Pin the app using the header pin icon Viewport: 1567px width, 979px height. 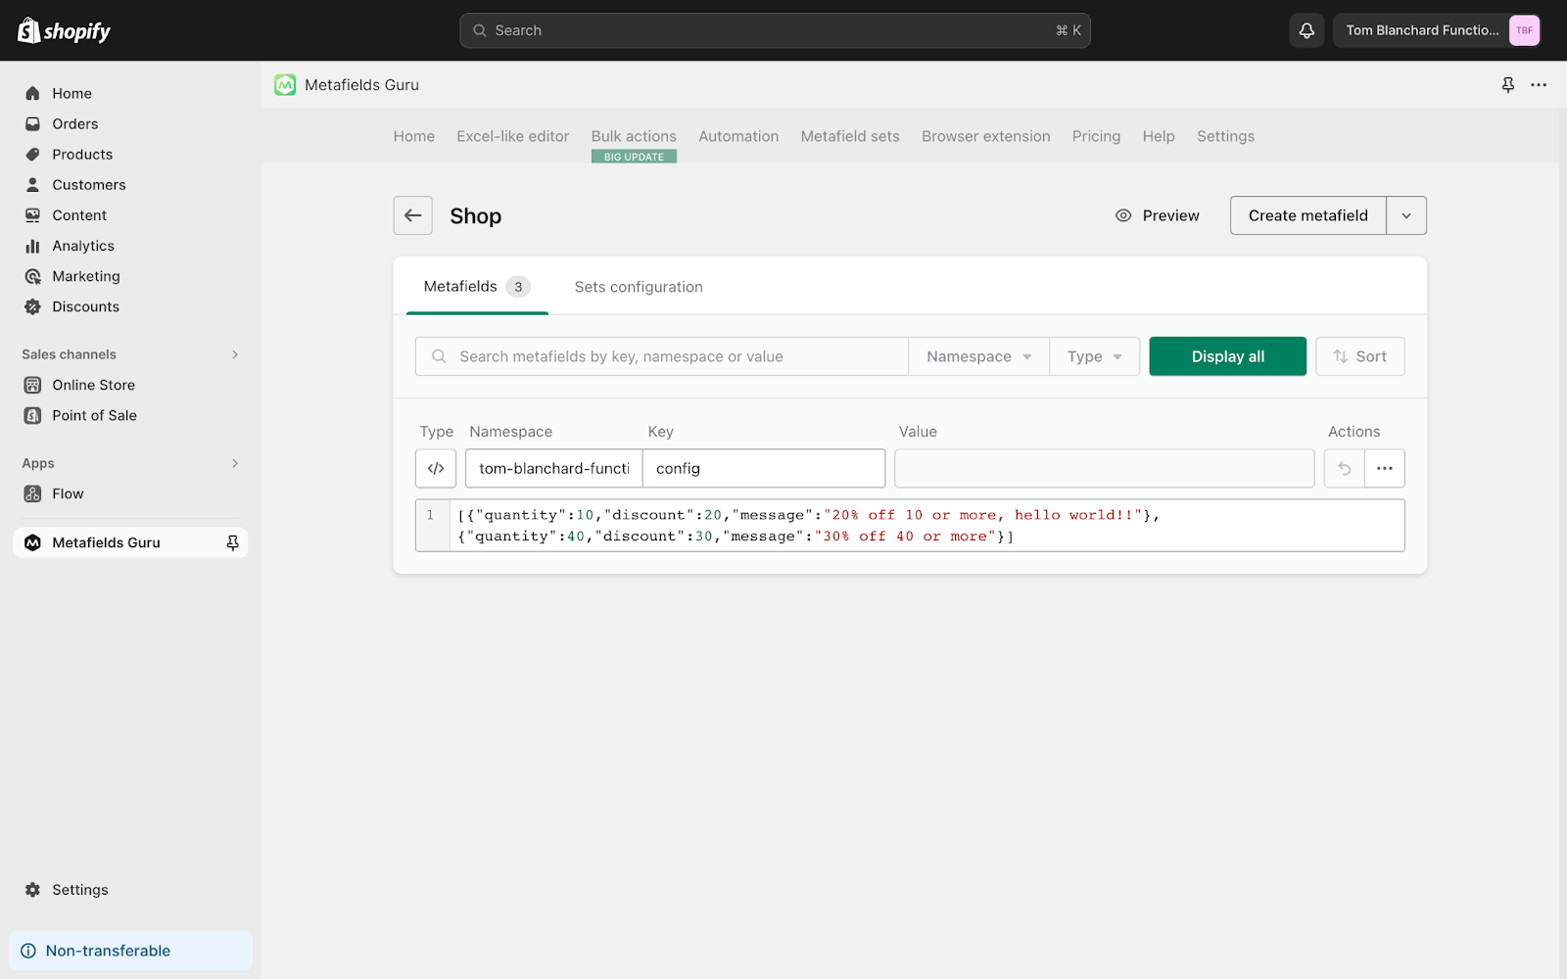tap(1508, 85)
